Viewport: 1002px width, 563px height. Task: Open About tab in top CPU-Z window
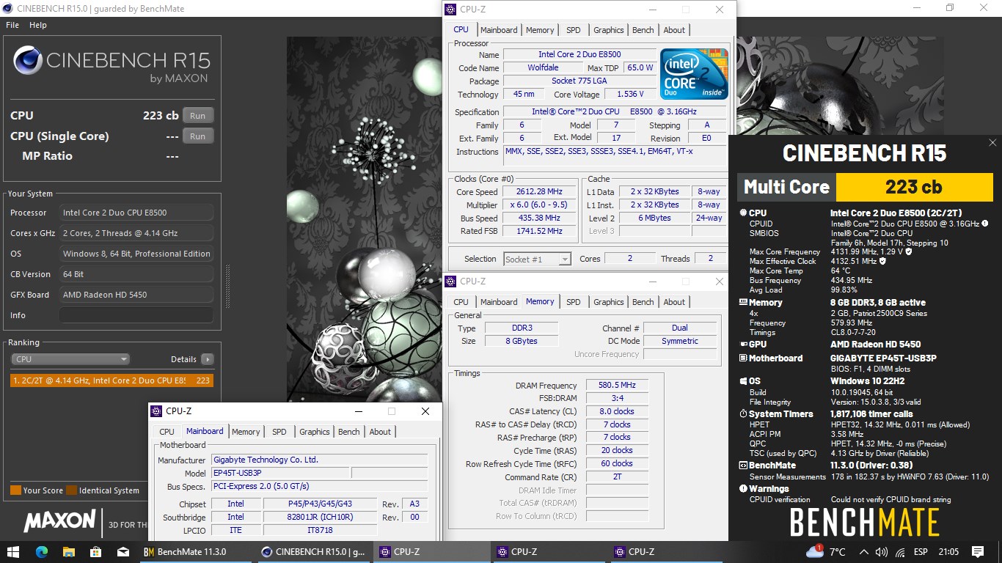pos(674,30)
